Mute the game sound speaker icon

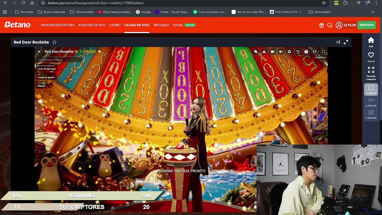pyautogui.click(x=281, y=52)
